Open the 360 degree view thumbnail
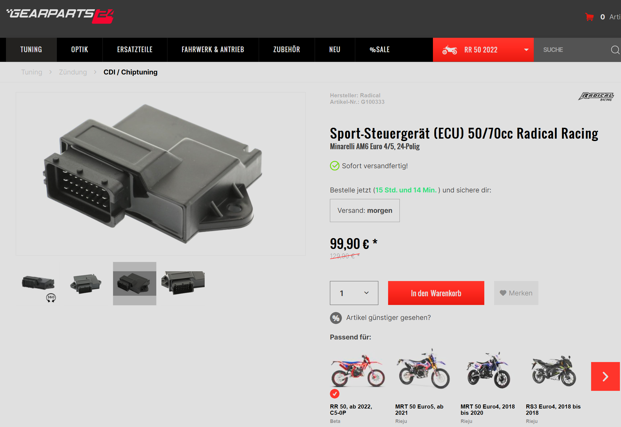Viewport: 621px width, 427px height. point(39,283)
